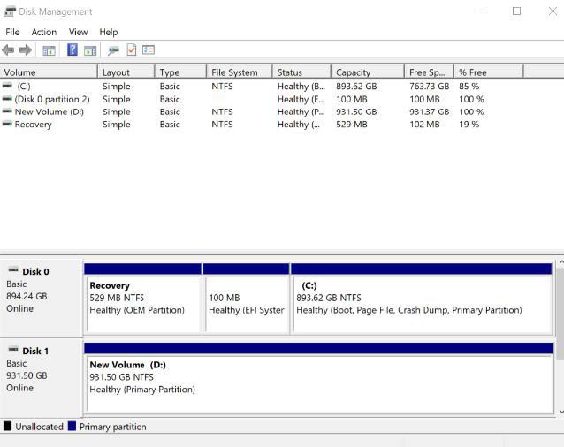
Task: Open the Action menu
Action: tap(44, 32)
